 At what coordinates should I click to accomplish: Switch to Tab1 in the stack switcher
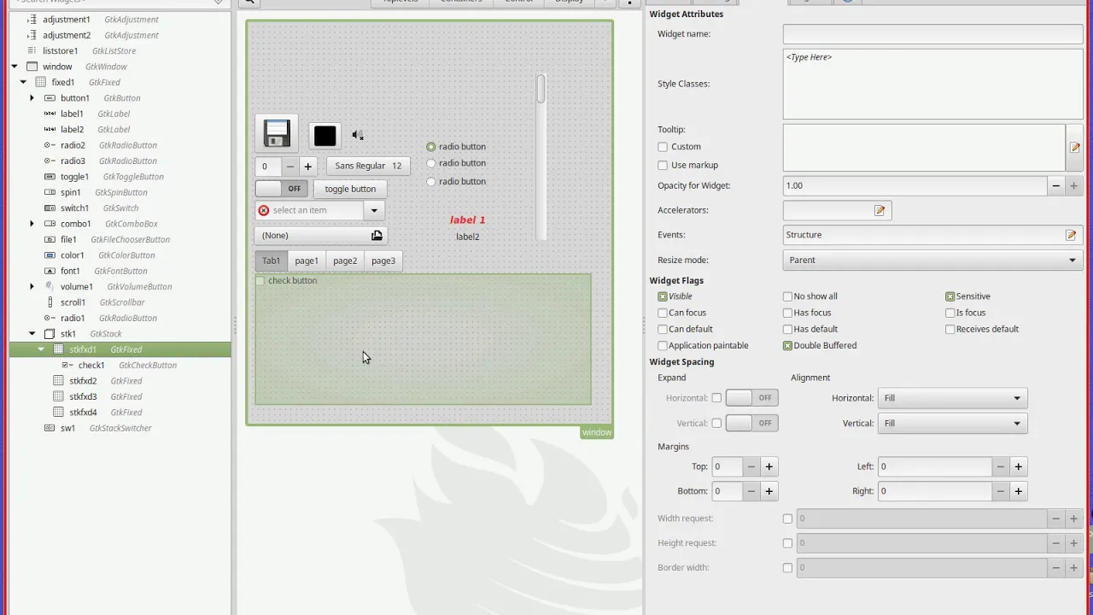click(x=271, y=261)
